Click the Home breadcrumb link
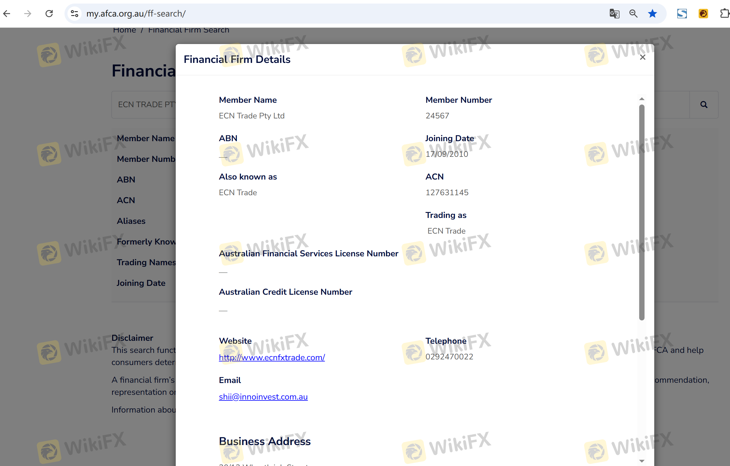The image size is (730, 466). point(124,30)
